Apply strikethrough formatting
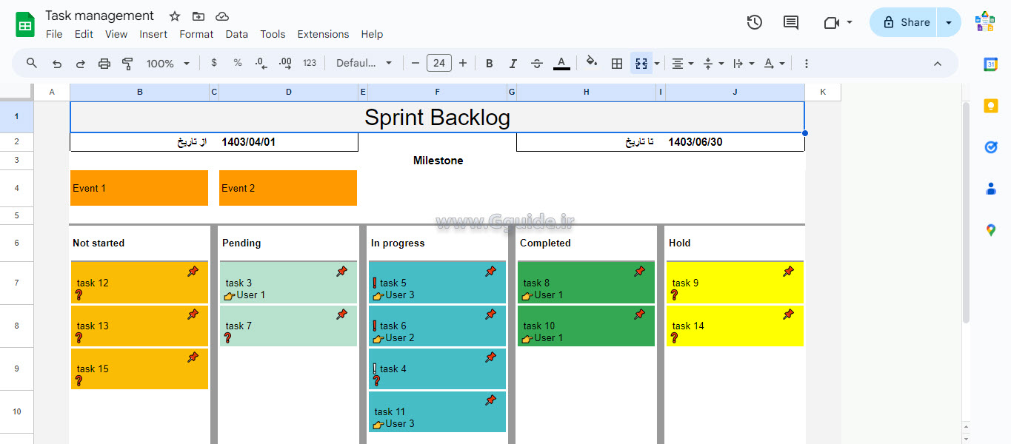 536,63
